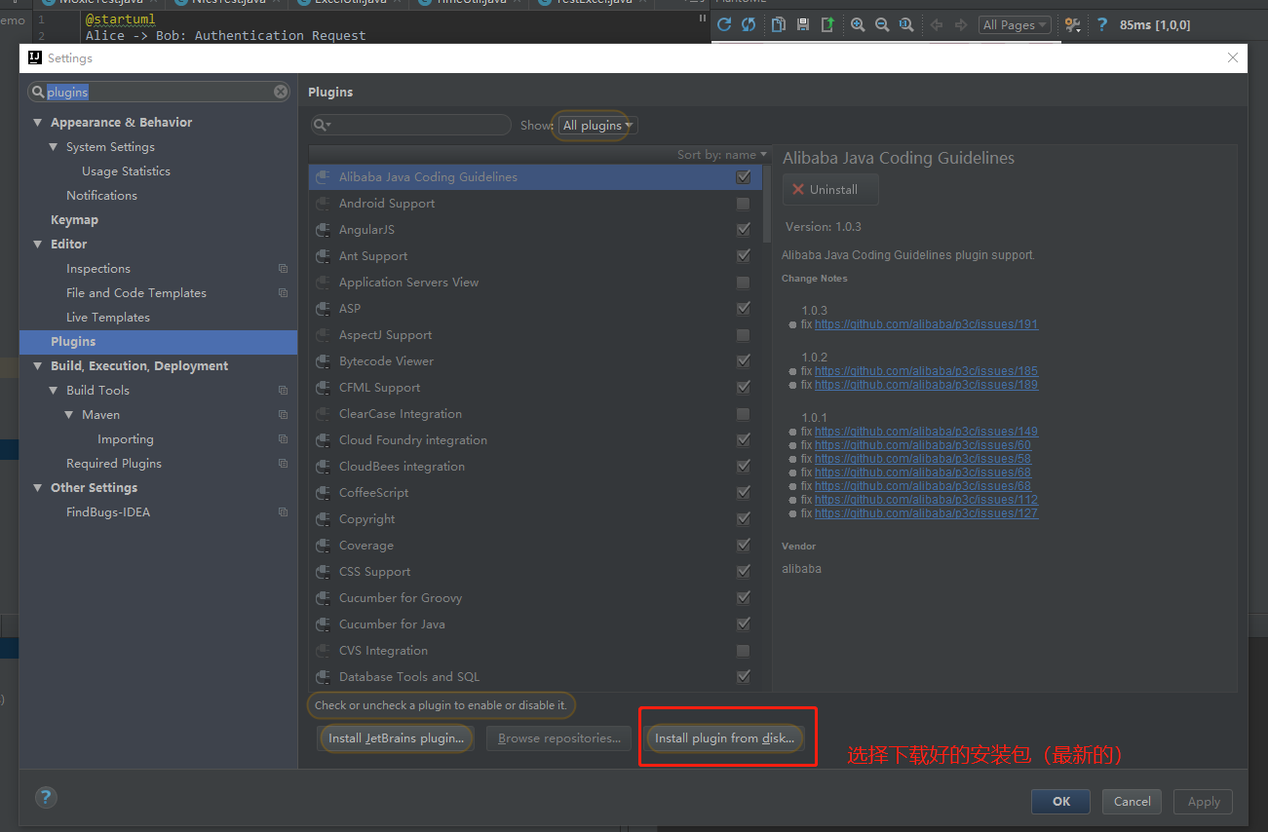Select Keymap in the settings tree
The image size is (1268, 832).
74,220
